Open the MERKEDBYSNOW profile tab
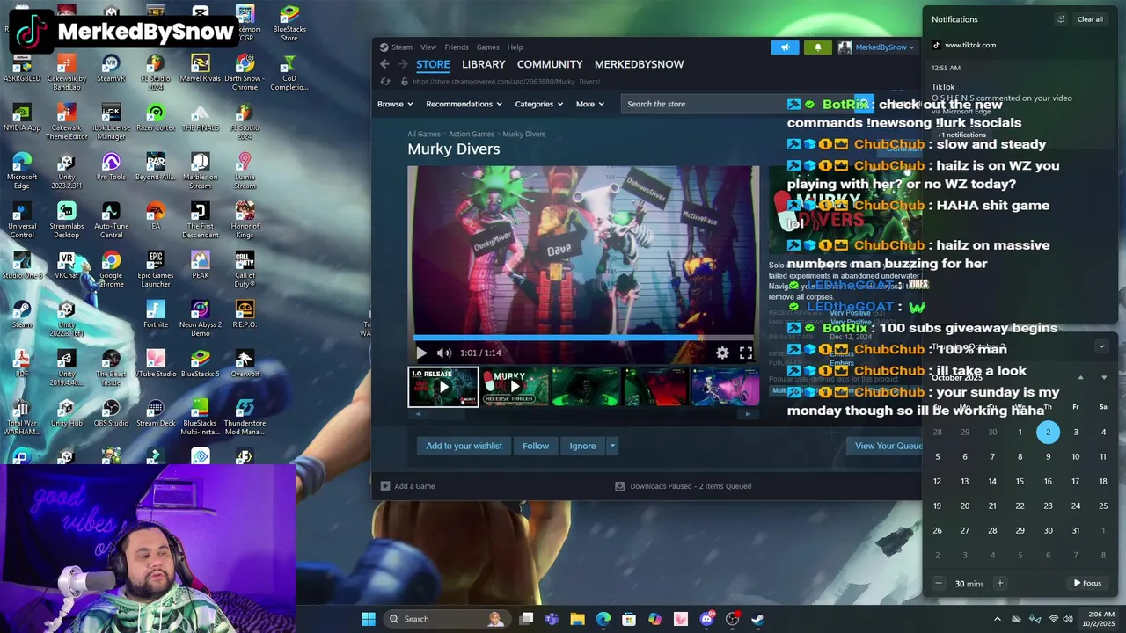The height and width of the screenshot is (633, 1126). (x=639, y=64)
